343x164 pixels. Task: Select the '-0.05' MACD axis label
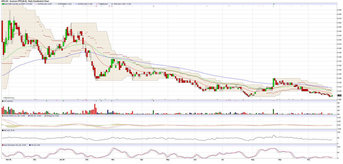pyautogui.click(x=339, y=128)
